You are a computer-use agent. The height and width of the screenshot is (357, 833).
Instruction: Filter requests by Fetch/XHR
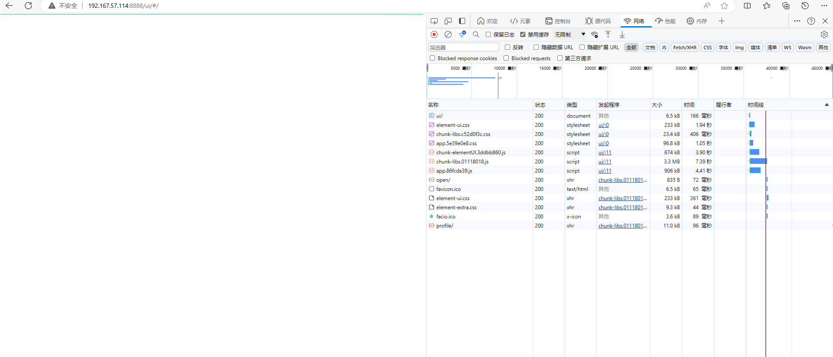pyautogui.click(x=685, y=48)
